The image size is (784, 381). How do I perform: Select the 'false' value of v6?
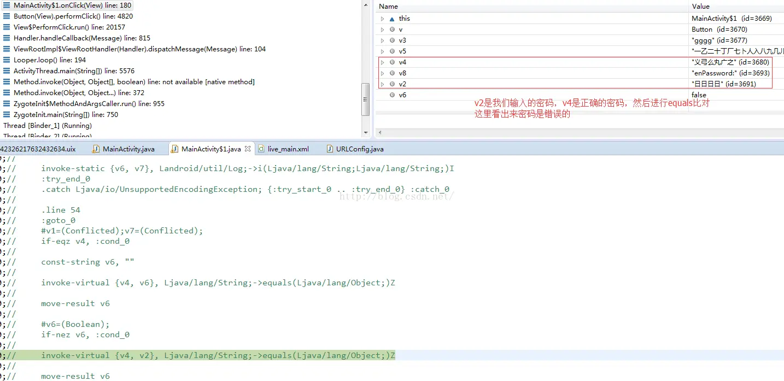pyautogui.click(x=699, y=95)
